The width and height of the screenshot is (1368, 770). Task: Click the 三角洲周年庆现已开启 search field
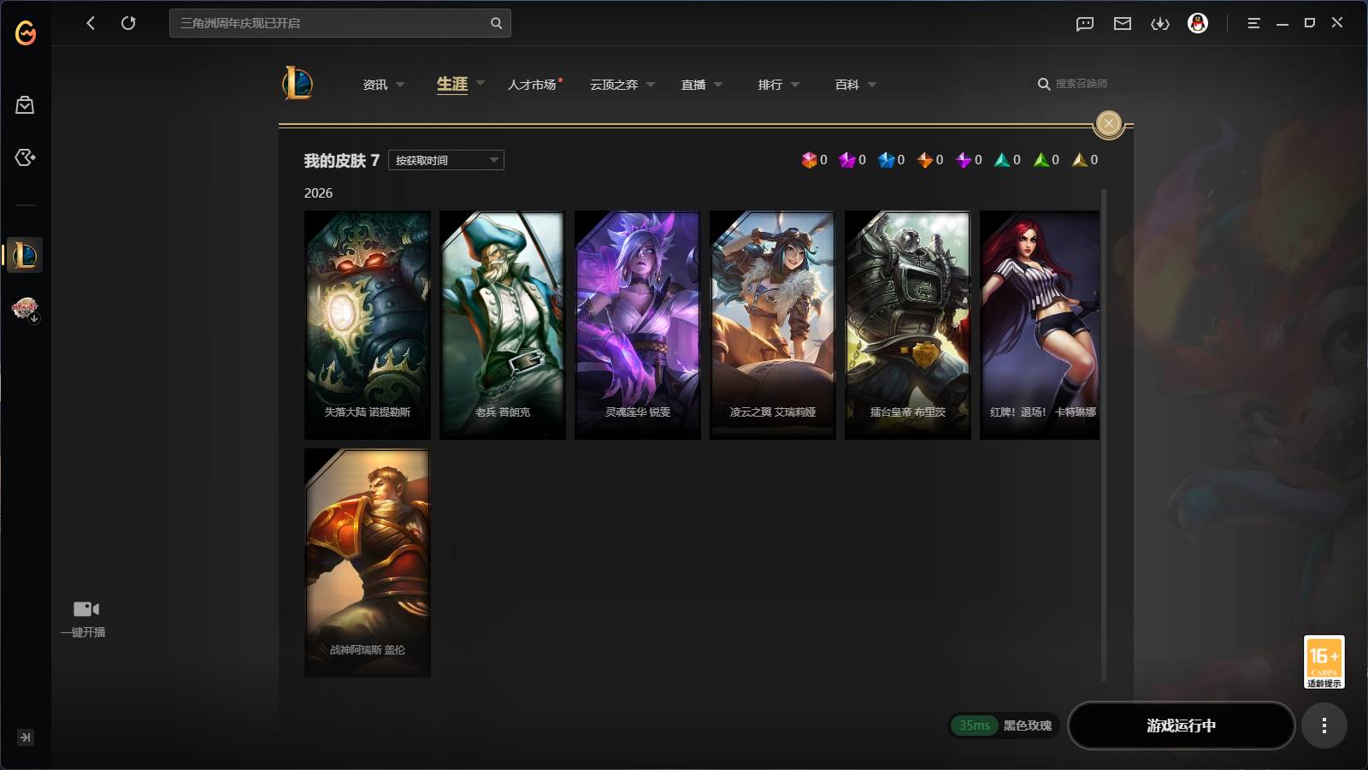coord(340,23)
